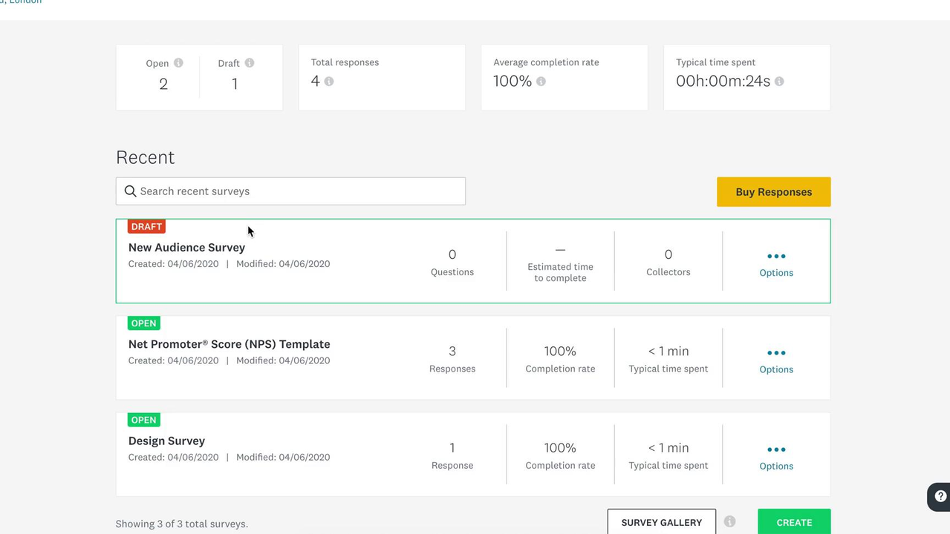
Task: Click the info icon beside Survey Gallery
Action: (729, 522)
